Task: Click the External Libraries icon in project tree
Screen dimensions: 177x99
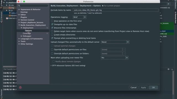Action: point(7,18)
